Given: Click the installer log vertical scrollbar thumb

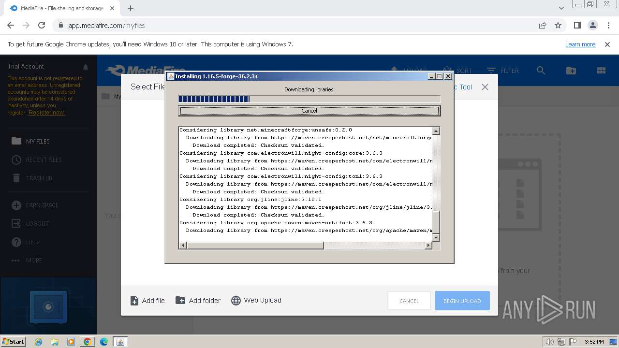Looking at the screenshot, I should click(436, 221).
